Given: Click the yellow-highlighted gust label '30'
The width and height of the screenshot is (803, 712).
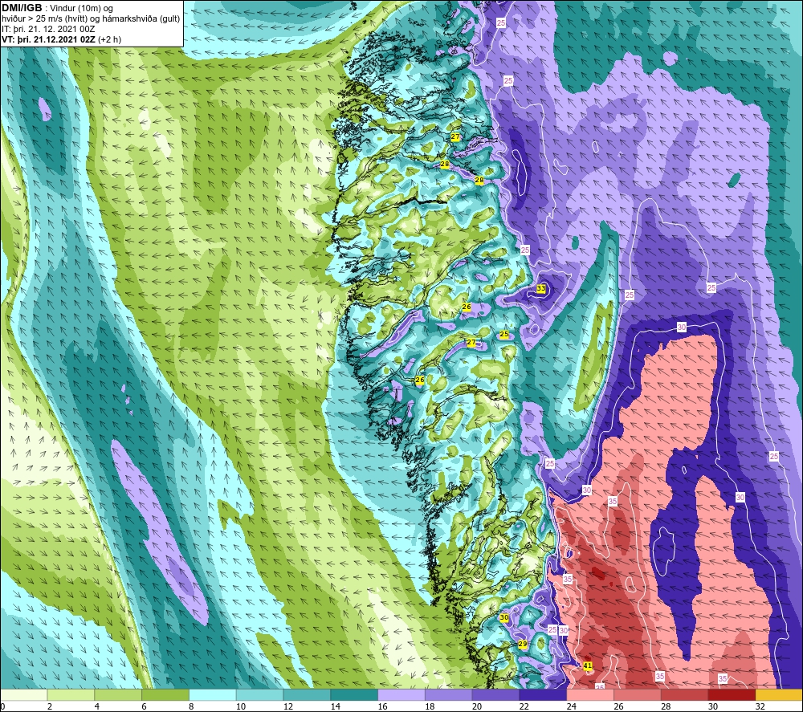Looking at the screenshot, I should point(504,617).
